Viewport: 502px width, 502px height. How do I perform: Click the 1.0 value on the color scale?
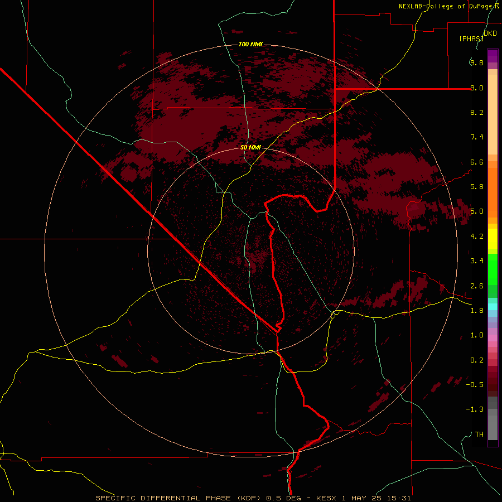[x=477, y=335]
